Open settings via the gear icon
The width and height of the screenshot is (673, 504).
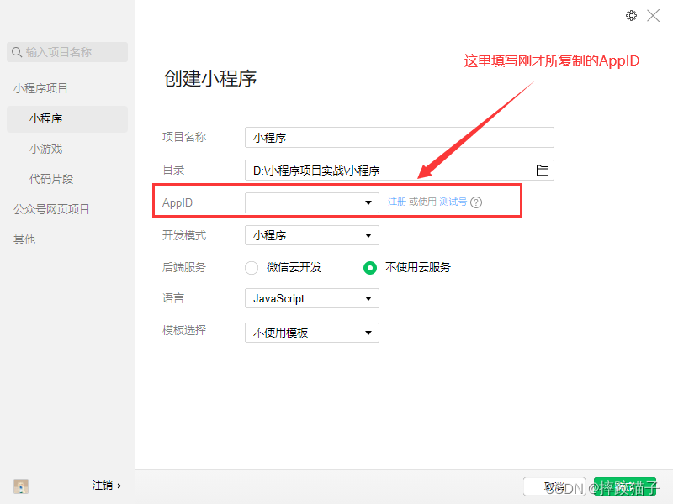[x=631, y=15]
